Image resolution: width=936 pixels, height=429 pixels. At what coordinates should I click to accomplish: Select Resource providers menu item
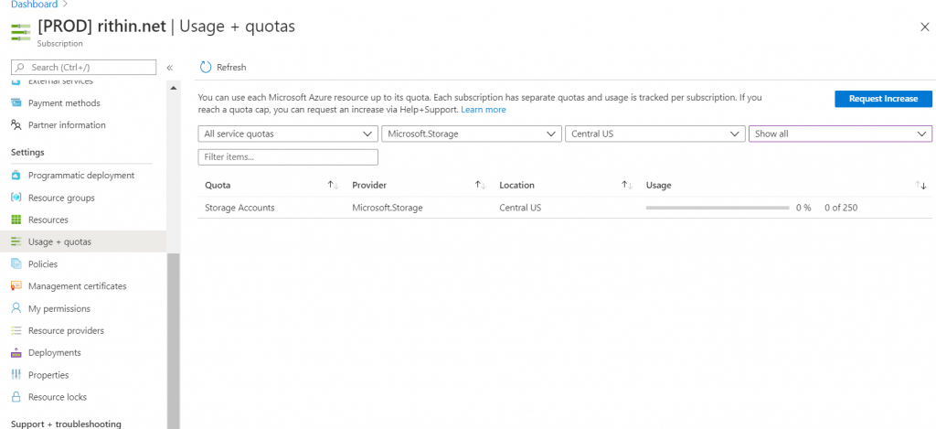tap(66, 330)
